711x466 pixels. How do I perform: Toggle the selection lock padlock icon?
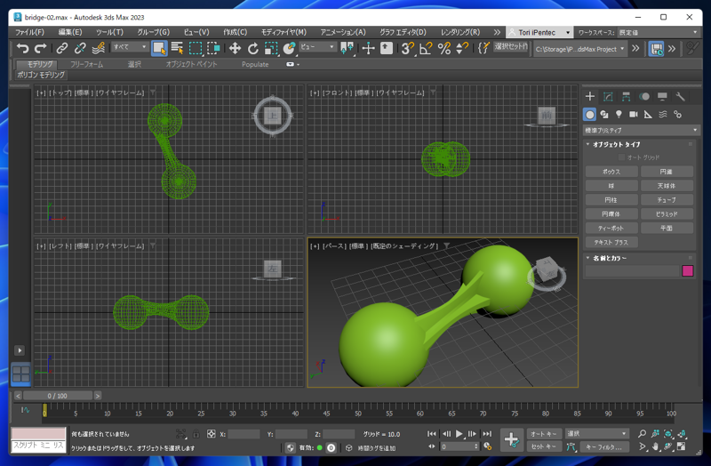coord(196,434)
